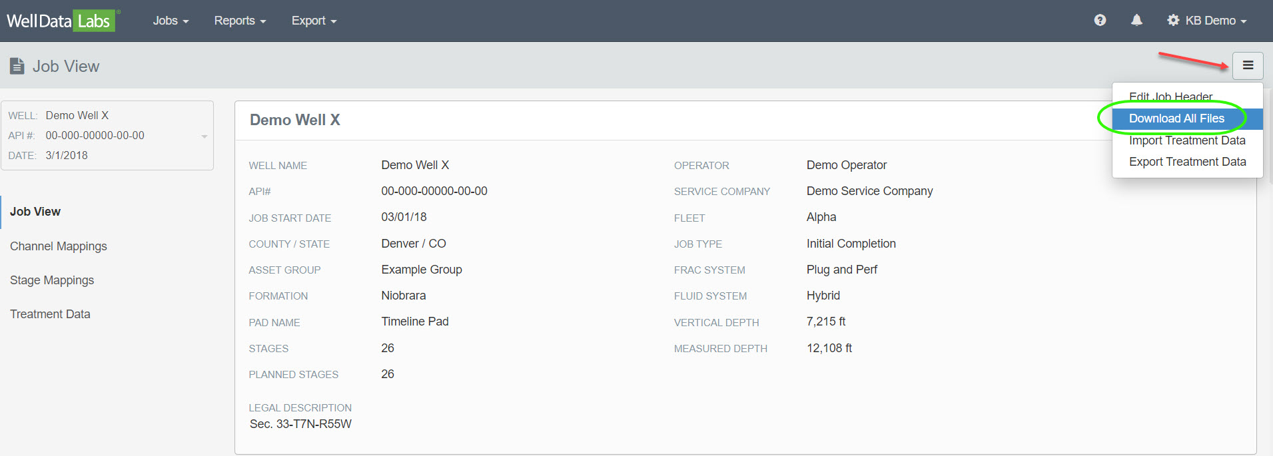Click the Job View document icon

click(x=17, y=66)
